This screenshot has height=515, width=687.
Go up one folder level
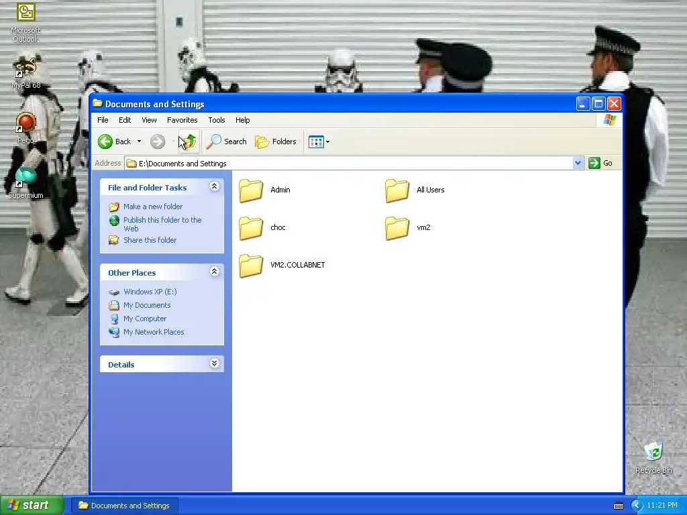[x=189, y=141]
